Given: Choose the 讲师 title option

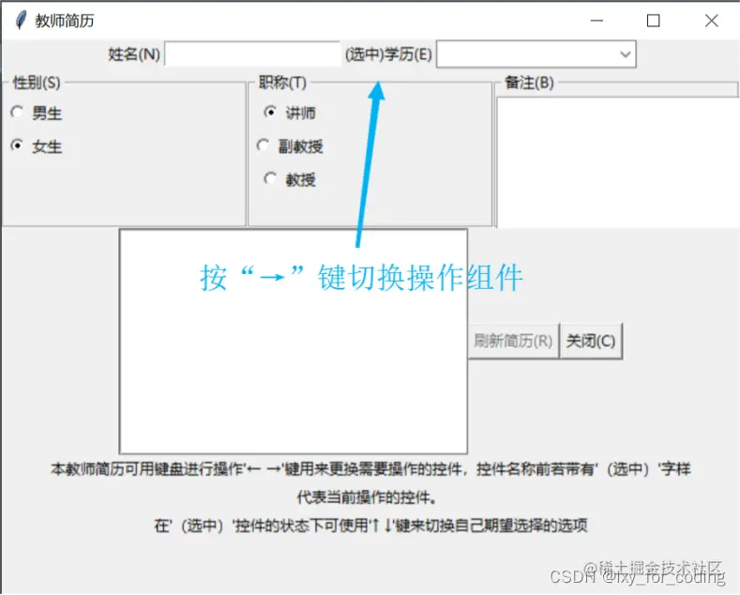Looking at the screenshot, I should (x=270, y=113).
